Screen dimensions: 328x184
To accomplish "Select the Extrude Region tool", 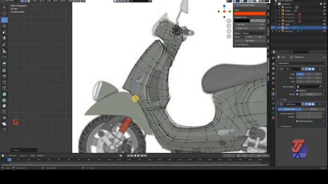I will (4, 64).
